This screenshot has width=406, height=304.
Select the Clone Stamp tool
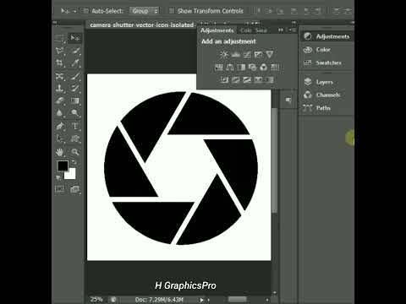tap(60, 89)
